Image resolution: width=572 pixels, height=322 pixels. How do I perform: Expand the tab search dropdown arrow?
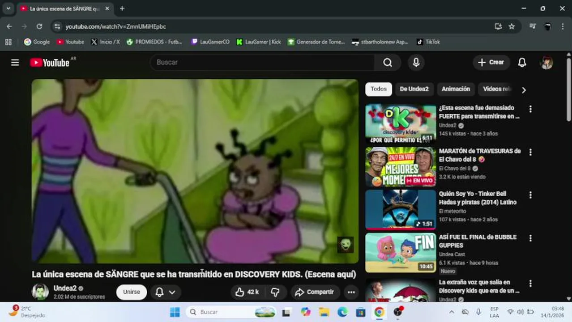8,8
